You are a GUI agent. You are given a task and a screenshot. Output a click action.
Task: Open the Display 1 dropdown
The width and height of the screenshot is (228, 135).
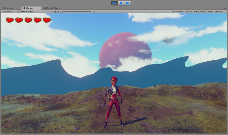tap(10, 11)
